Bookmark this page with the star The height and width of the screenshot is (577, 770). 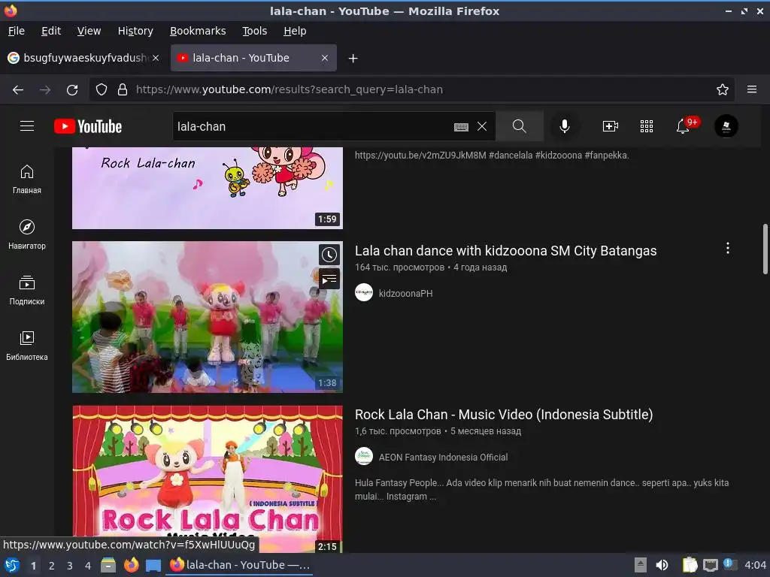pos(722,90)
